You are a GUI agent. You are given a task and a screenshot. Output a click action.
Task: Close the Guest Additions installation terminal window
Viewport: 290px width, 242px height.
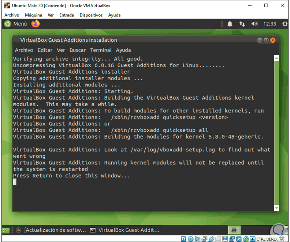point(273,40)
